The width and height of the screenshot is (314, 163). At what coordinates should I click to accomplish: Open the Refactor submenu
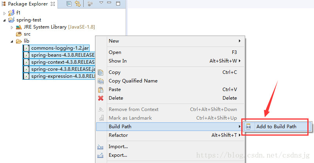pos(170,135)
